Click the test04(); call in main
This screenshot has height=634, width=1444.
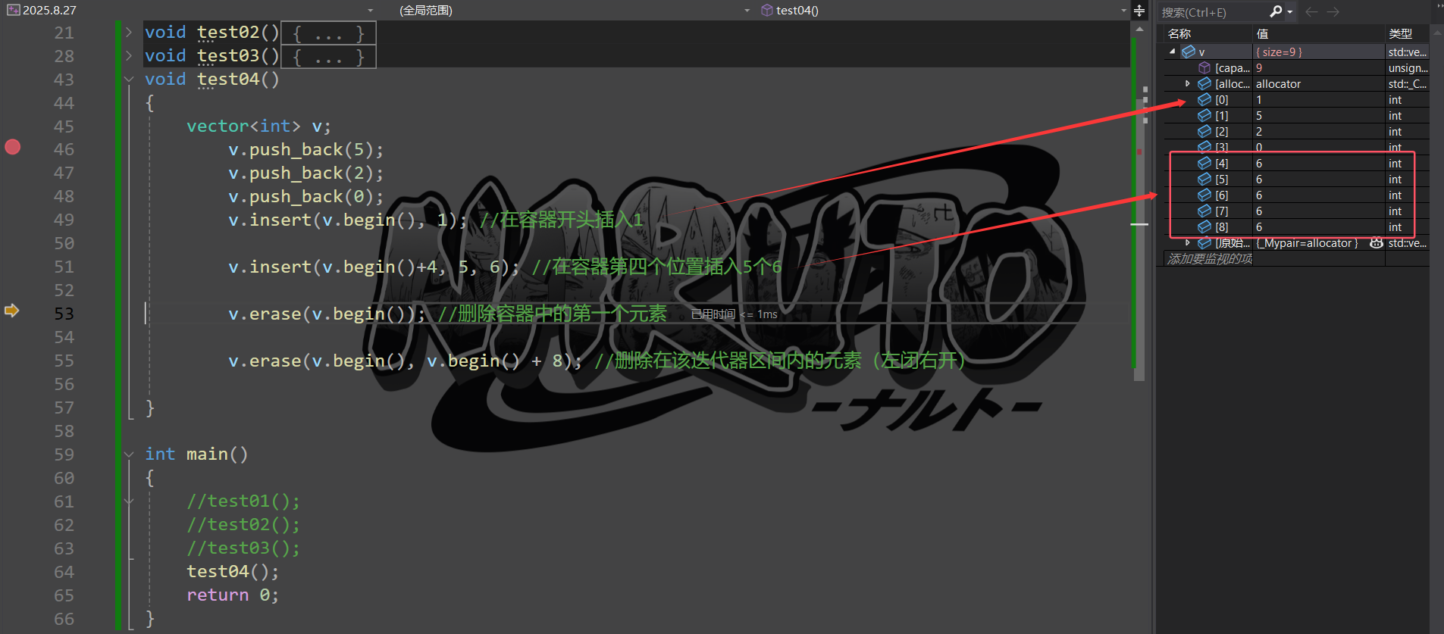pyautogui.click(x=233, y=571)
